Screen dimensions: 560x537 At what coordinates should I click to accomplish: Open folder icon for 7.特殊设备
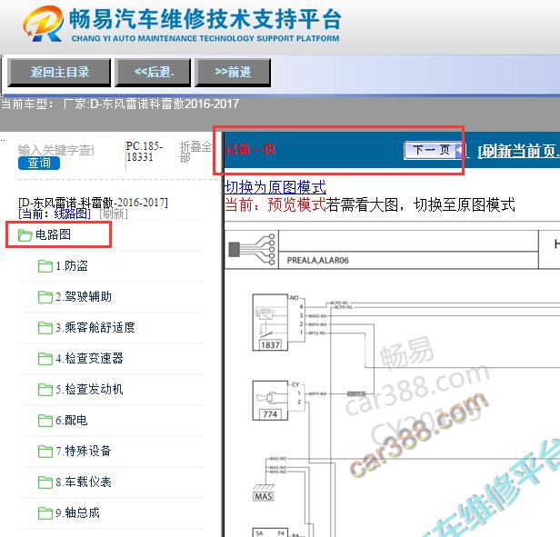[x=45, y=452]
